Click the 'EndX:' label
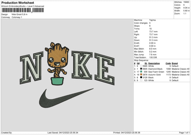The image size is (191, 135). 137,43
